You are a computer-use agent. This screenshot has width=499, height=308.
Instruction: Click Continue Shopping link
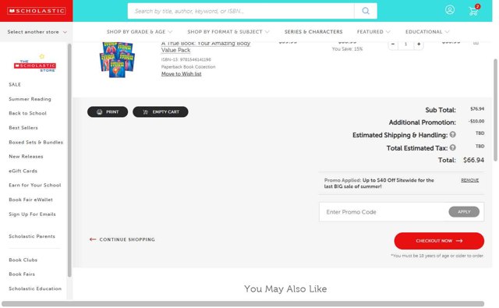(122, 239)
